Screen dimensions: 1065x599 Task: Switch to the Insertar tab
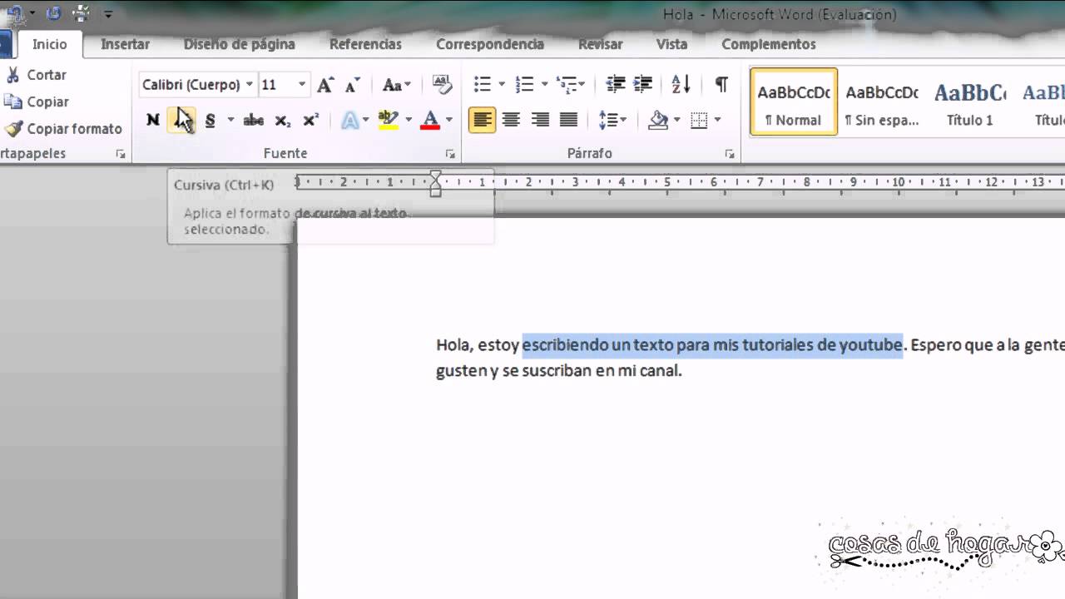pos(125,44)
